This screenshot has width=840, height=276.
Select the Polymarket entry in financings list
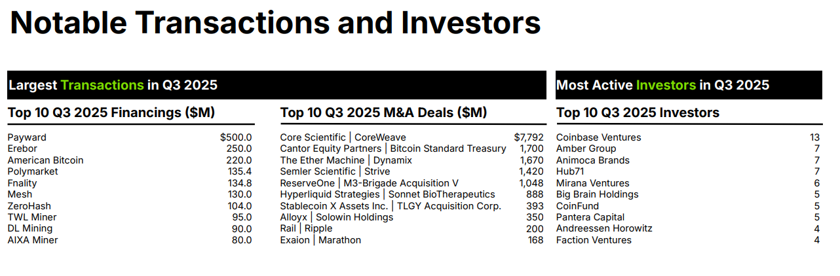click(x=33, y=171)
